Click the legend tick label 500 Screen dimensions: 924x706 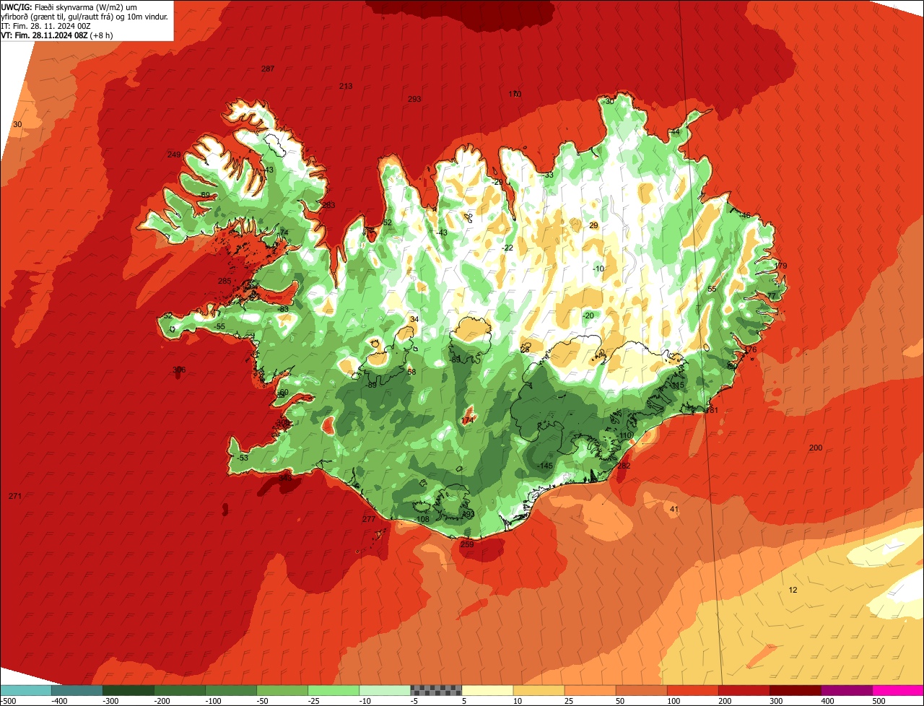pyautogui.click(x=879, y=701)
